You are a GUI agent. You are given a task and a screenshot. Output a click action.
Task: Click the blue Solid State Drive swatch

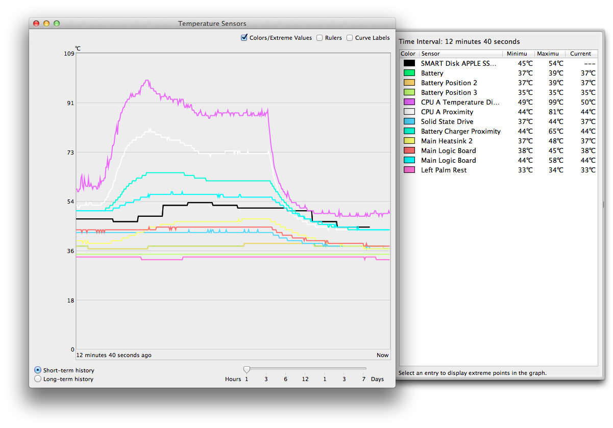click(409, 121)
